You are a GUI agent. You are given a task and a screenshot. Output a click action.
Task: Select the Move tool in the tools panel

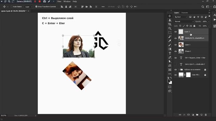coord(170,16)
